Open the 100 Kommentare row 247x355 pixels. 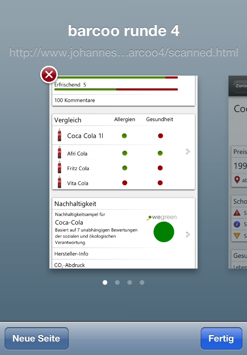(123, 100)
